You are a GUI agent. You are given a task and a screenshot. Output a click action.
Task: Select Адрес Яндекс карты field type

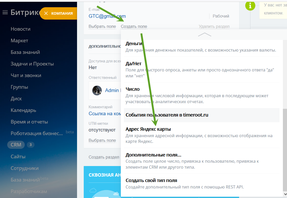(201, 135)
